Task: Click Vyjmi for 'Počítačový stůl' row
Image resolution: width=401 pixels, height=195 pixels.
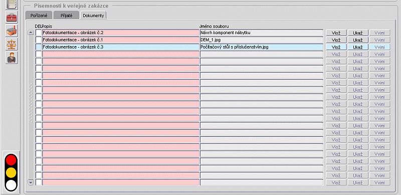Action: [380, 47]
